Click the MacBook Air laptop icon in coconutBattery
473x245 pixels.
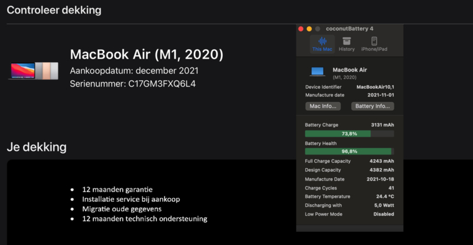click(318, 72)
